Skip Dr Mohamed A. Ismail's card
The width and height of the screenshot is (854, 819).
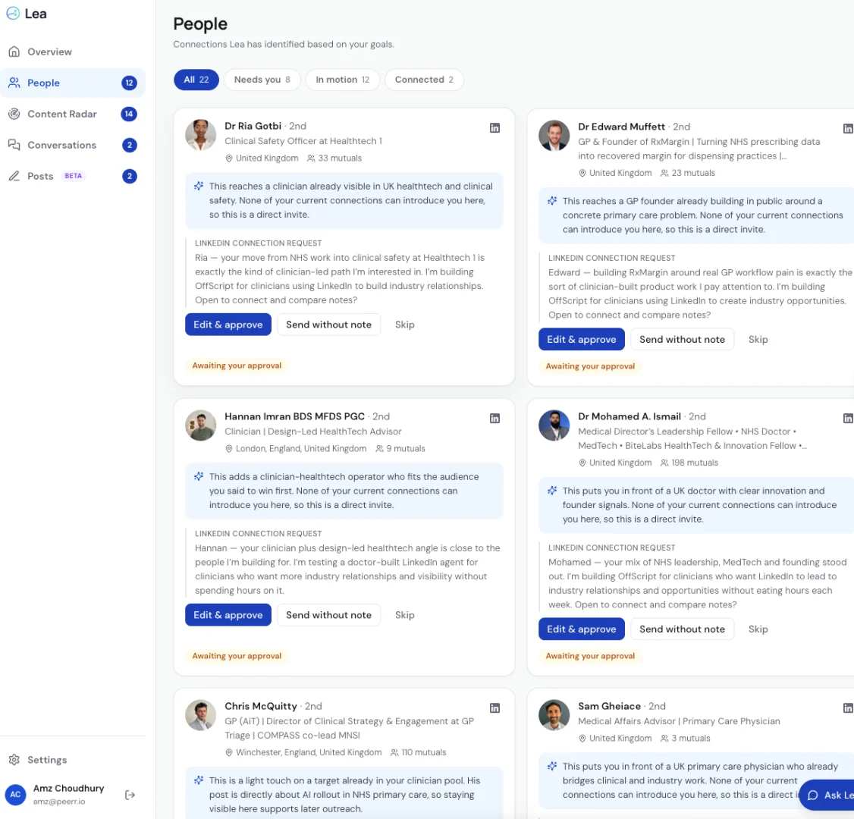758,629
